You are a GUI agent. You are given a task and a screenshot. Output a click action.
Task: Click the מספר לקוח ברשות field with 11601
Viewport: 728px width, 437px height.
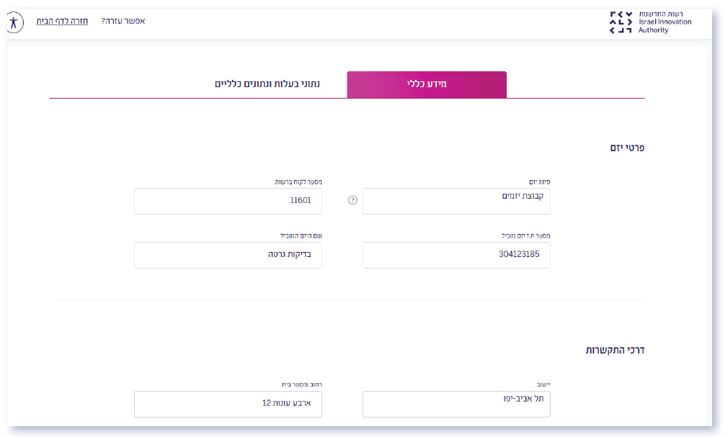click(228, 202)
